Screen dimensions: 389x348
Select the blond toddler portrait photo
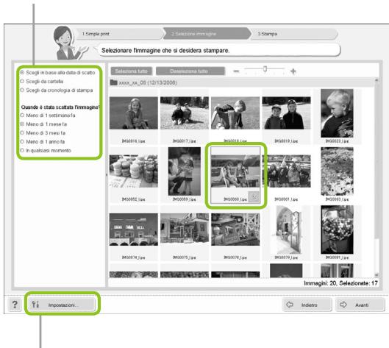[337, 113]
